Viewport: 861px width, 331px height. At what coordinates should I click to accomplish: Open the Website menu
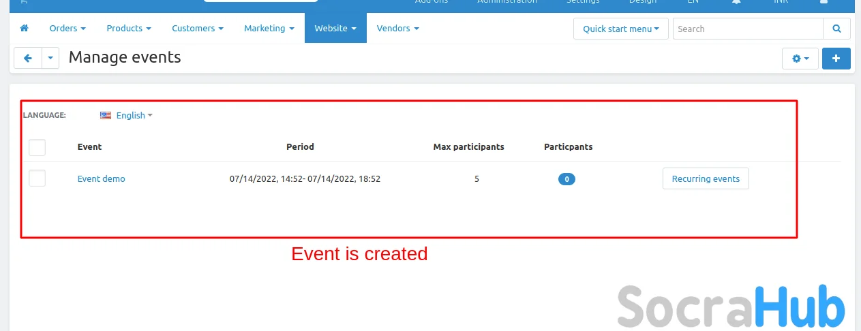(x=335, y=29)
